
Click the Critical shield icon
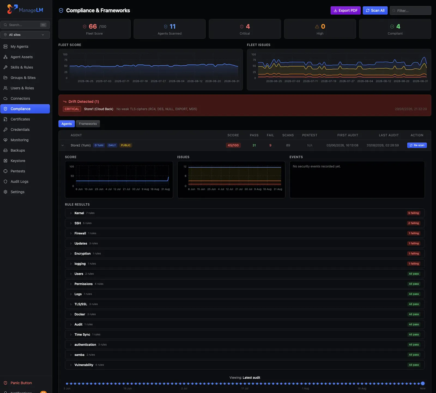[242, 26]
